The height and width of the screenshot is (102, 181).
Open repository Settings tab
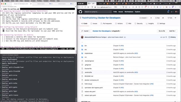click(x=161, y=24)
